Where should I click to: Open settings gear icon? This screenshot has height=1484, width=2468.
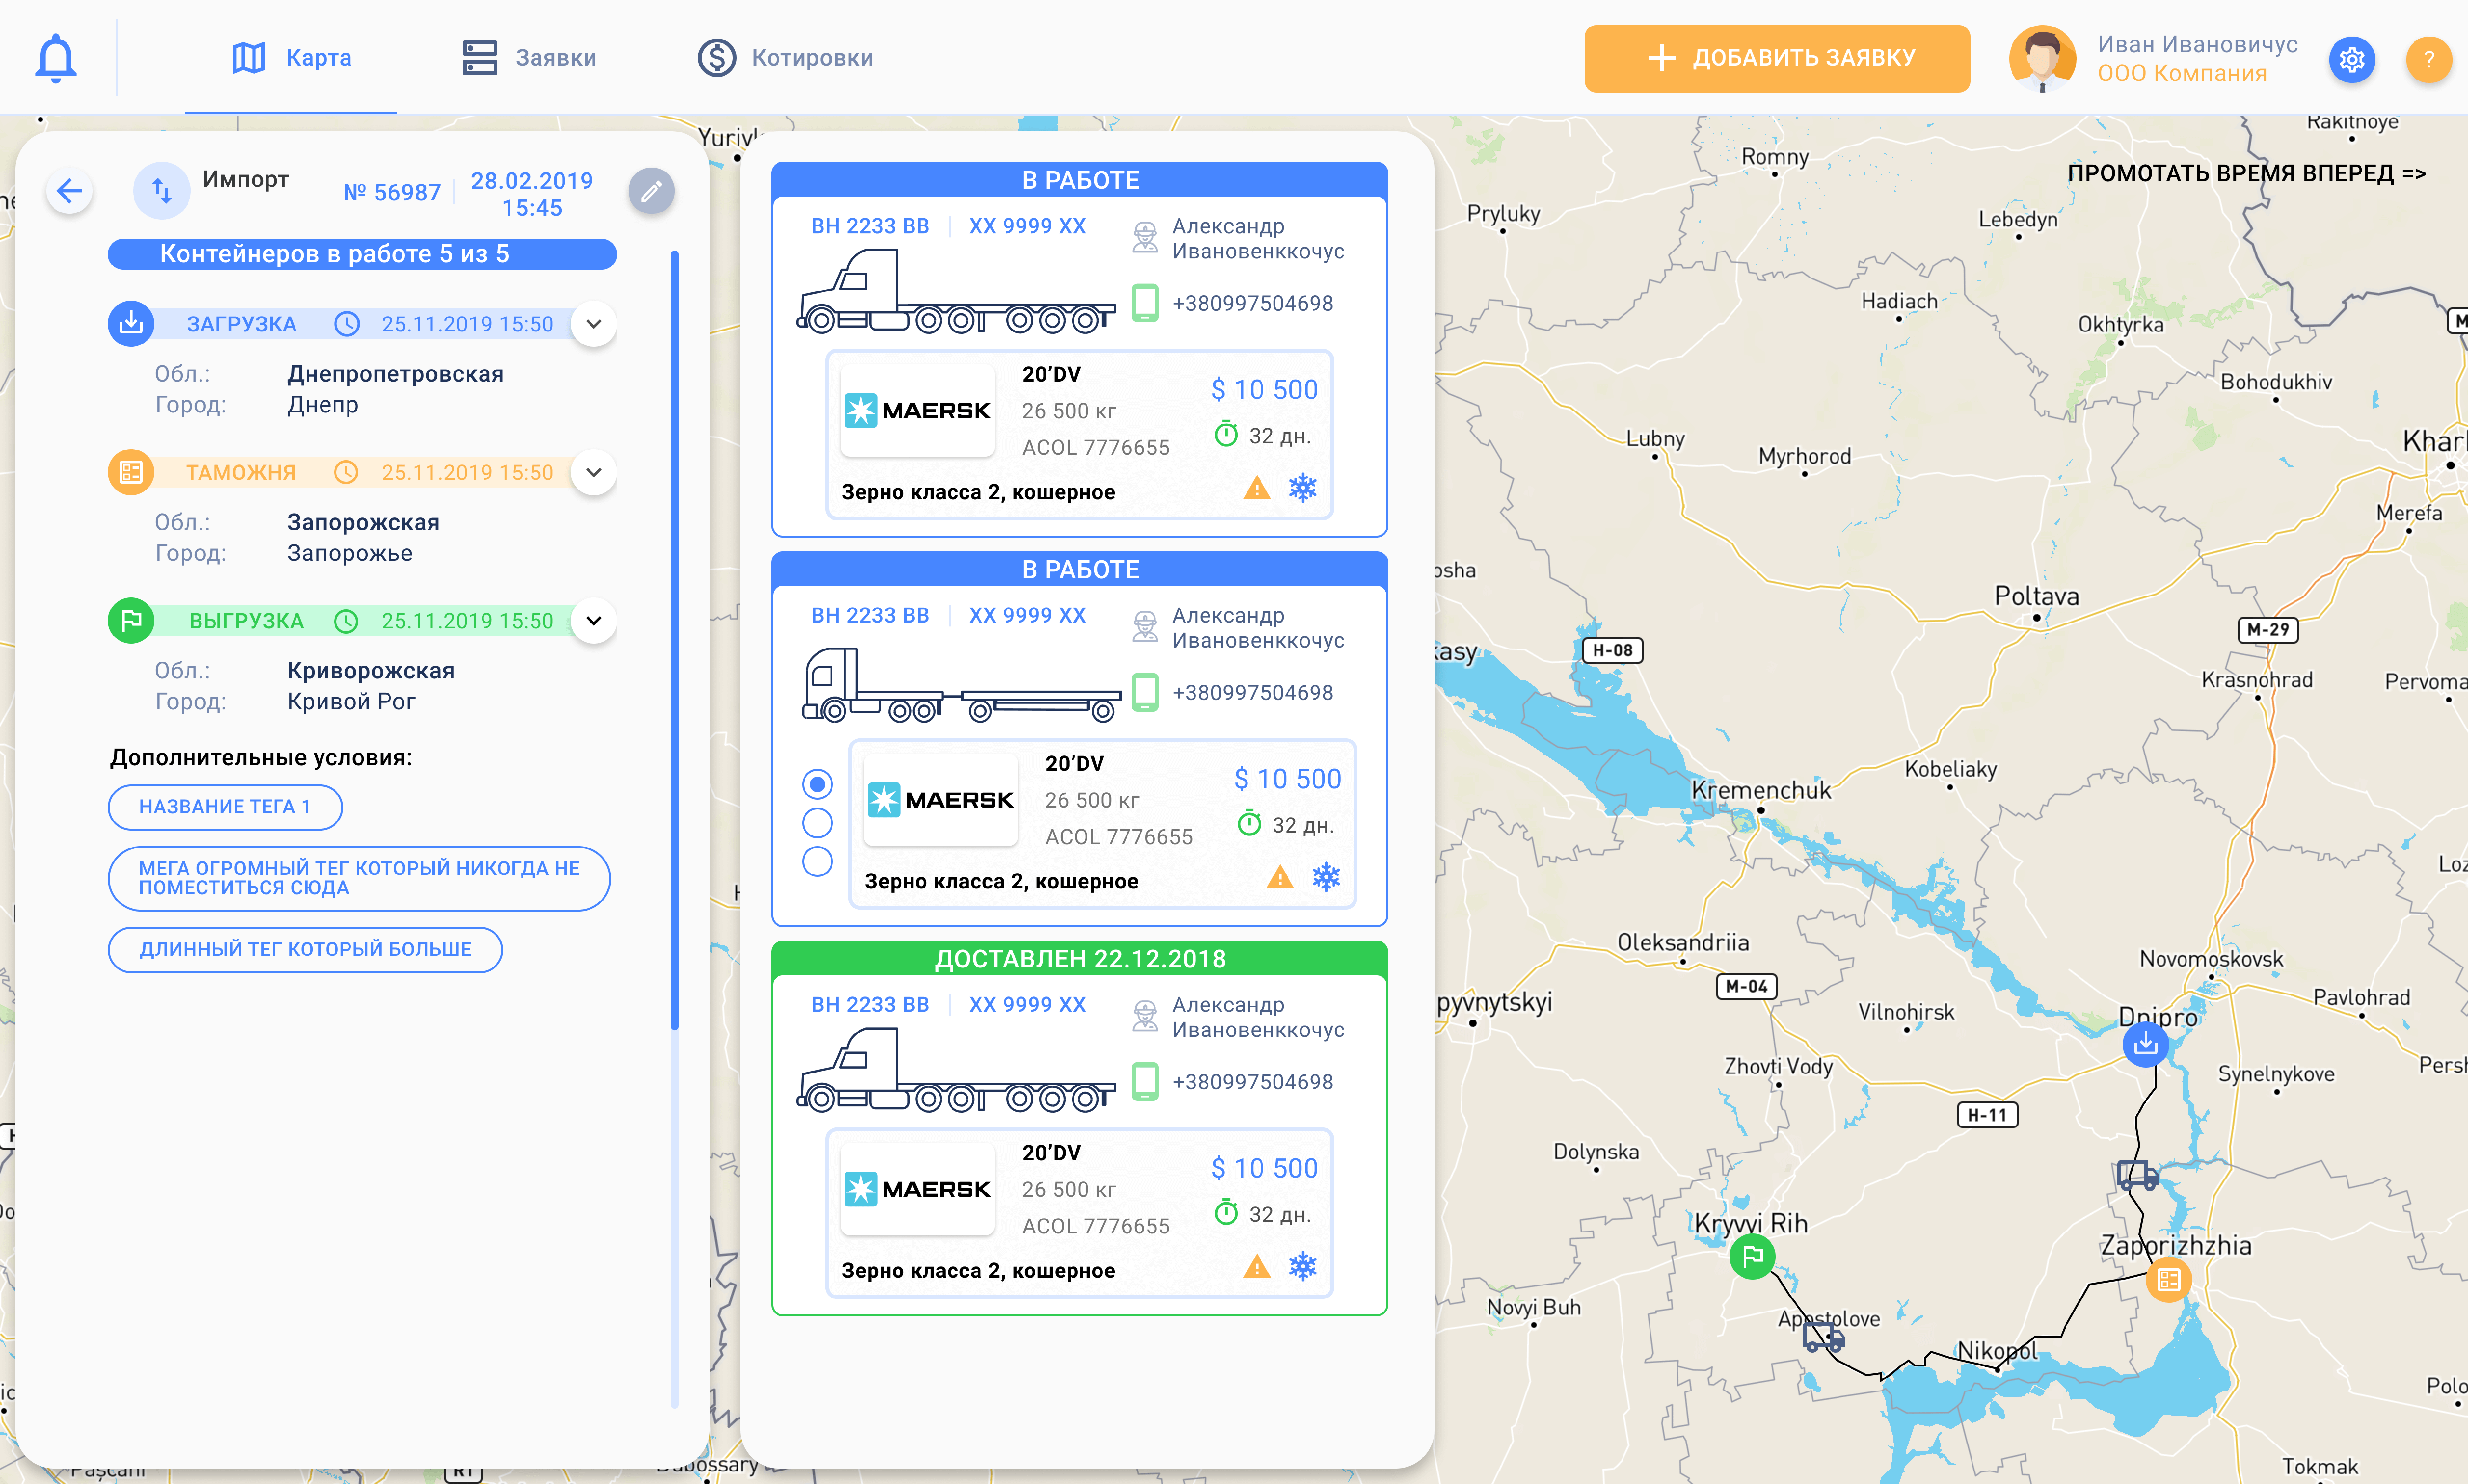tap(2352, 60)
